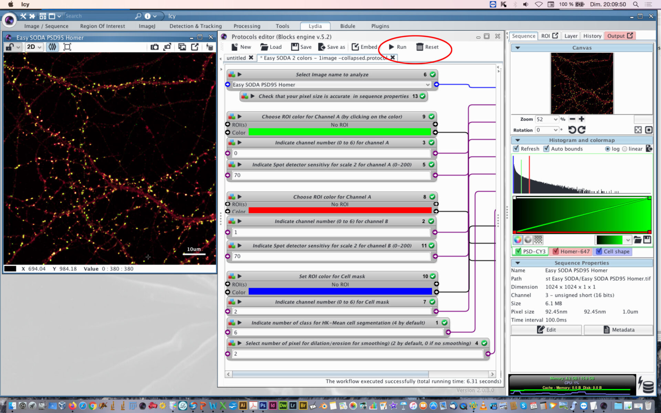Click synchronization waves icon in viewer
The height and width of the screenshot is (413, 661).
[52, 47]
